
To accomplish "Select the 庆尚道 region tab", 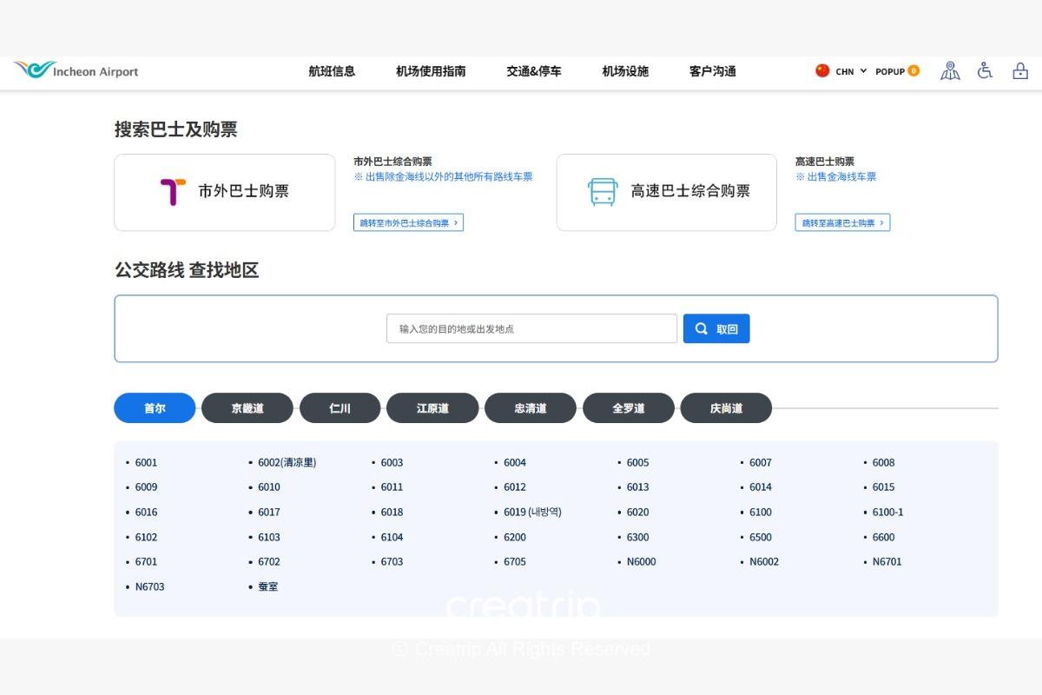I will [726, 408].
